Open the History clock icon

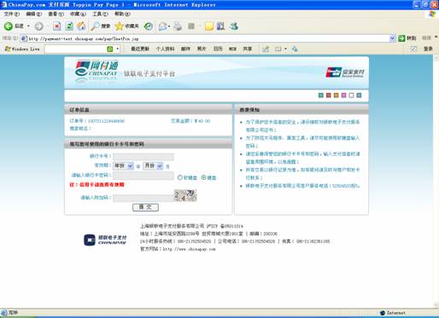pyautogui.click(x=149, y=26)
